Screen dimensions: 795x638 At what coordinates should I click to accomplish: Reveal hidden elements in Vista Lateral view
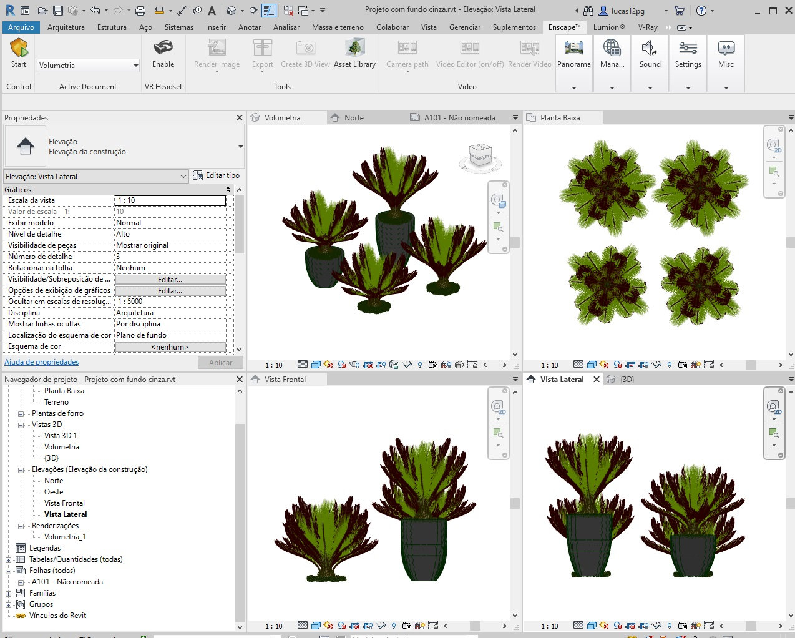point(670,626)
